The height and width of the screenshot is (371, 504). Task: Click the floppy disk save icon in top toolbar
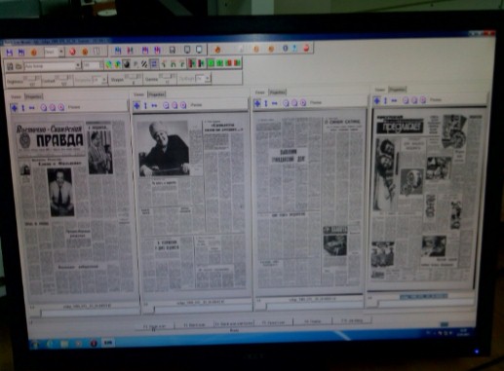pyautogui.click(x=173, y=50)
